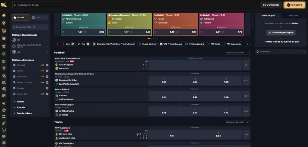Click the lightning bolt icon on pari rapide
Image resolution: width=308 pixels, height=147 pixels.
pyautogui.click(x=270, y=32)
